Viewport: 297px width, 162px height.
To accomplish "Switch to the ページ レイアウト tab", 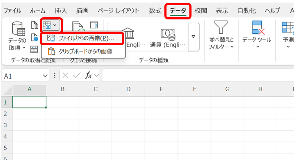I will (118, 11).
